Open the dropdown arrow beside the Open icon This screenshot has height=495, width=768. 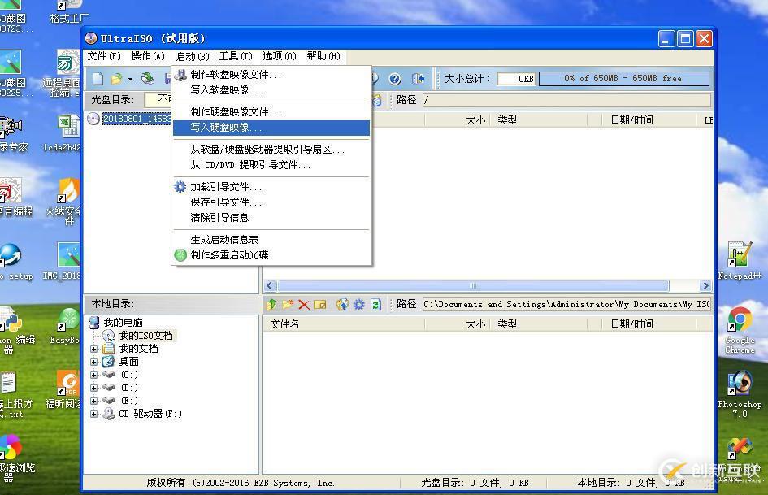pos(130,79)
